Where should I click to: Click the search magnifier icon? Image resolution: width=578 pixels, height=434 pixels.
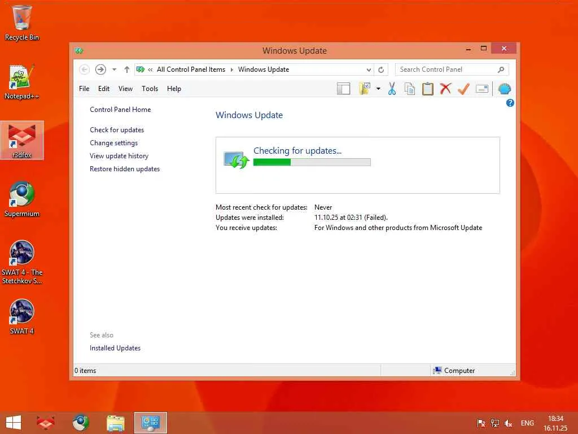pos(501,70)
